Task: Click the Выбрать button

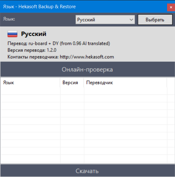Action: coord(155,20)
